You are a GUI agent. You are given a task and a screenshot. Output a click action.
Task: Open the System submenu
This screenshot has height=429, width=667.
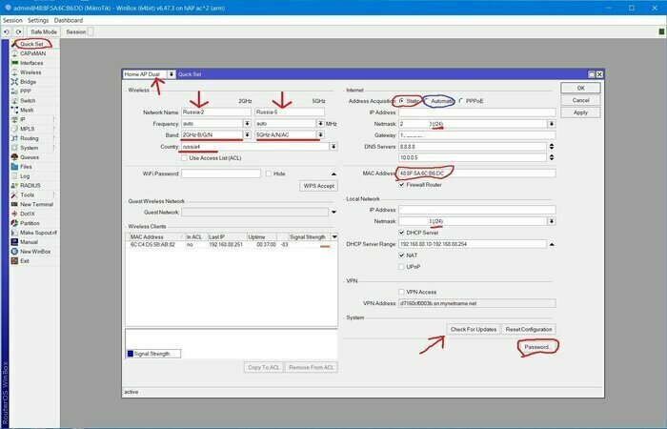[29, 148]
